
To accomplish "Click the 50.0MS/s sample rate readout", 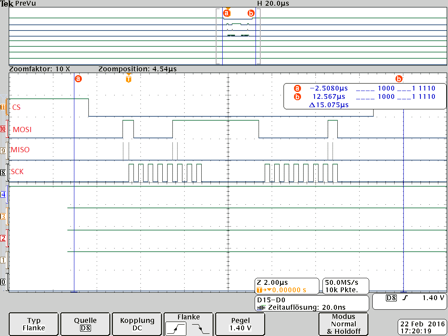I will click(342, 283).
